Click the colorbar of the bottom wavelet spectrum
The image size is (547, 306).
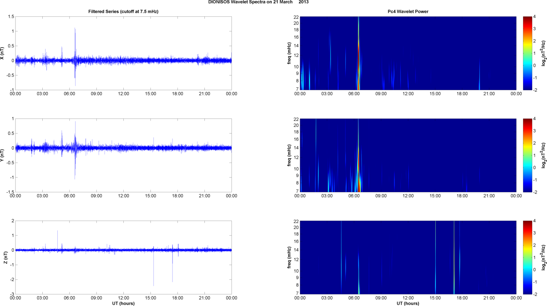(x=527, y=257)
